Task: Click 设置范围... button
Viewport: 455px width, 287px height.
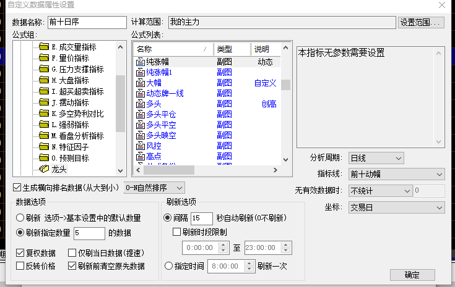Action: [x=421, y=22]
